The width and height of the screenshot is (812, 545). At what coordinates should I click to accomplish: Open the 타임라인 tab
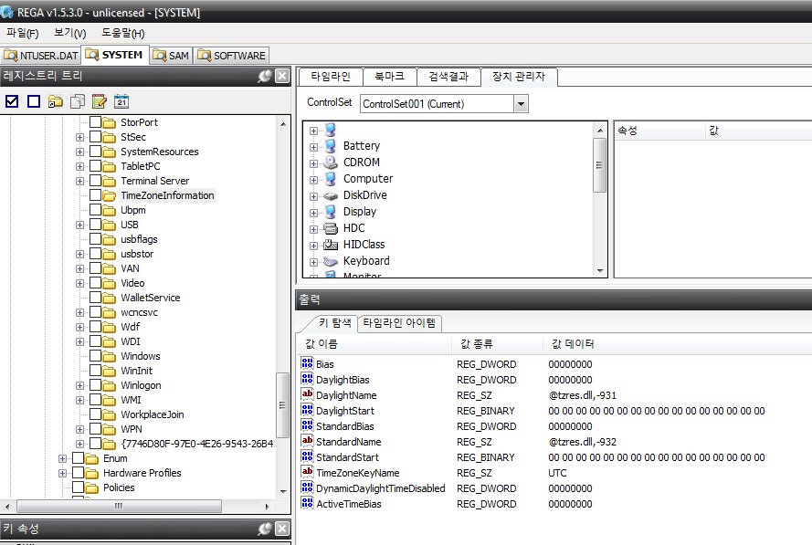(331, 77)
